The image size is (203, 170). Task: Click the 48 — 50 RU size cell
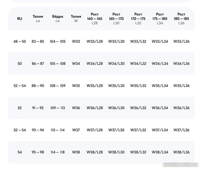tap(20, 41)
